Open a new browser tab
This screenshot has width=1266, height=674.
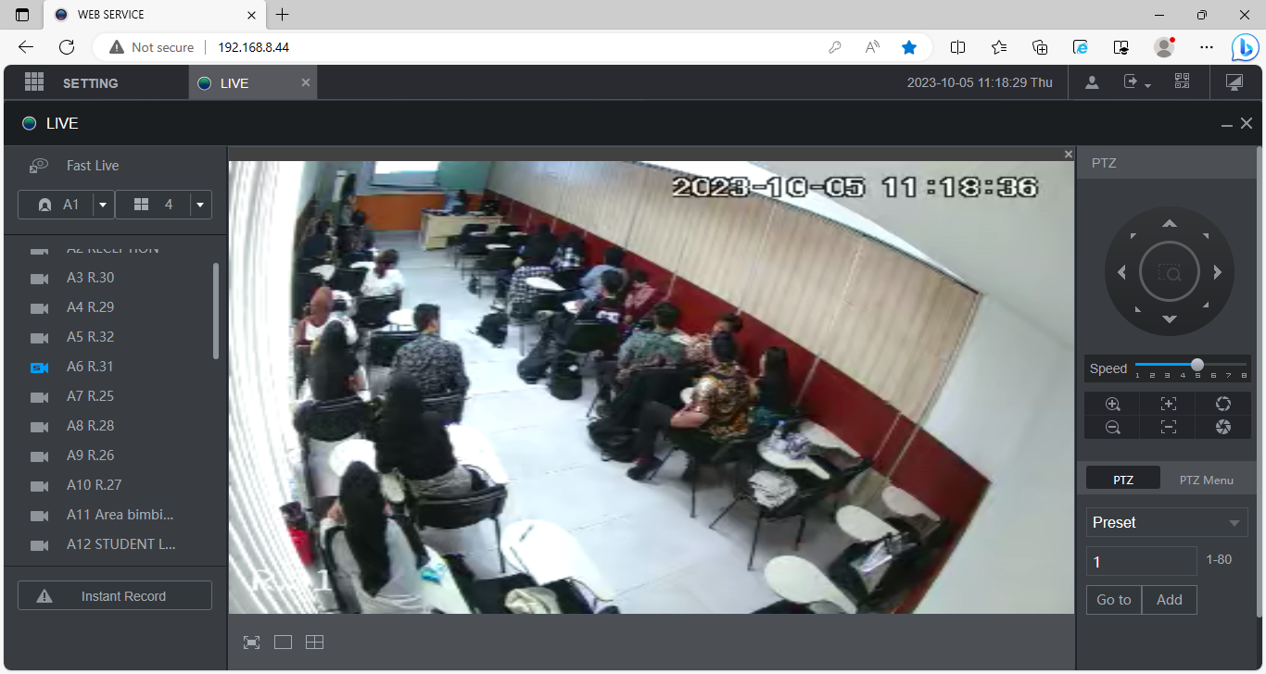pos(283,15)
